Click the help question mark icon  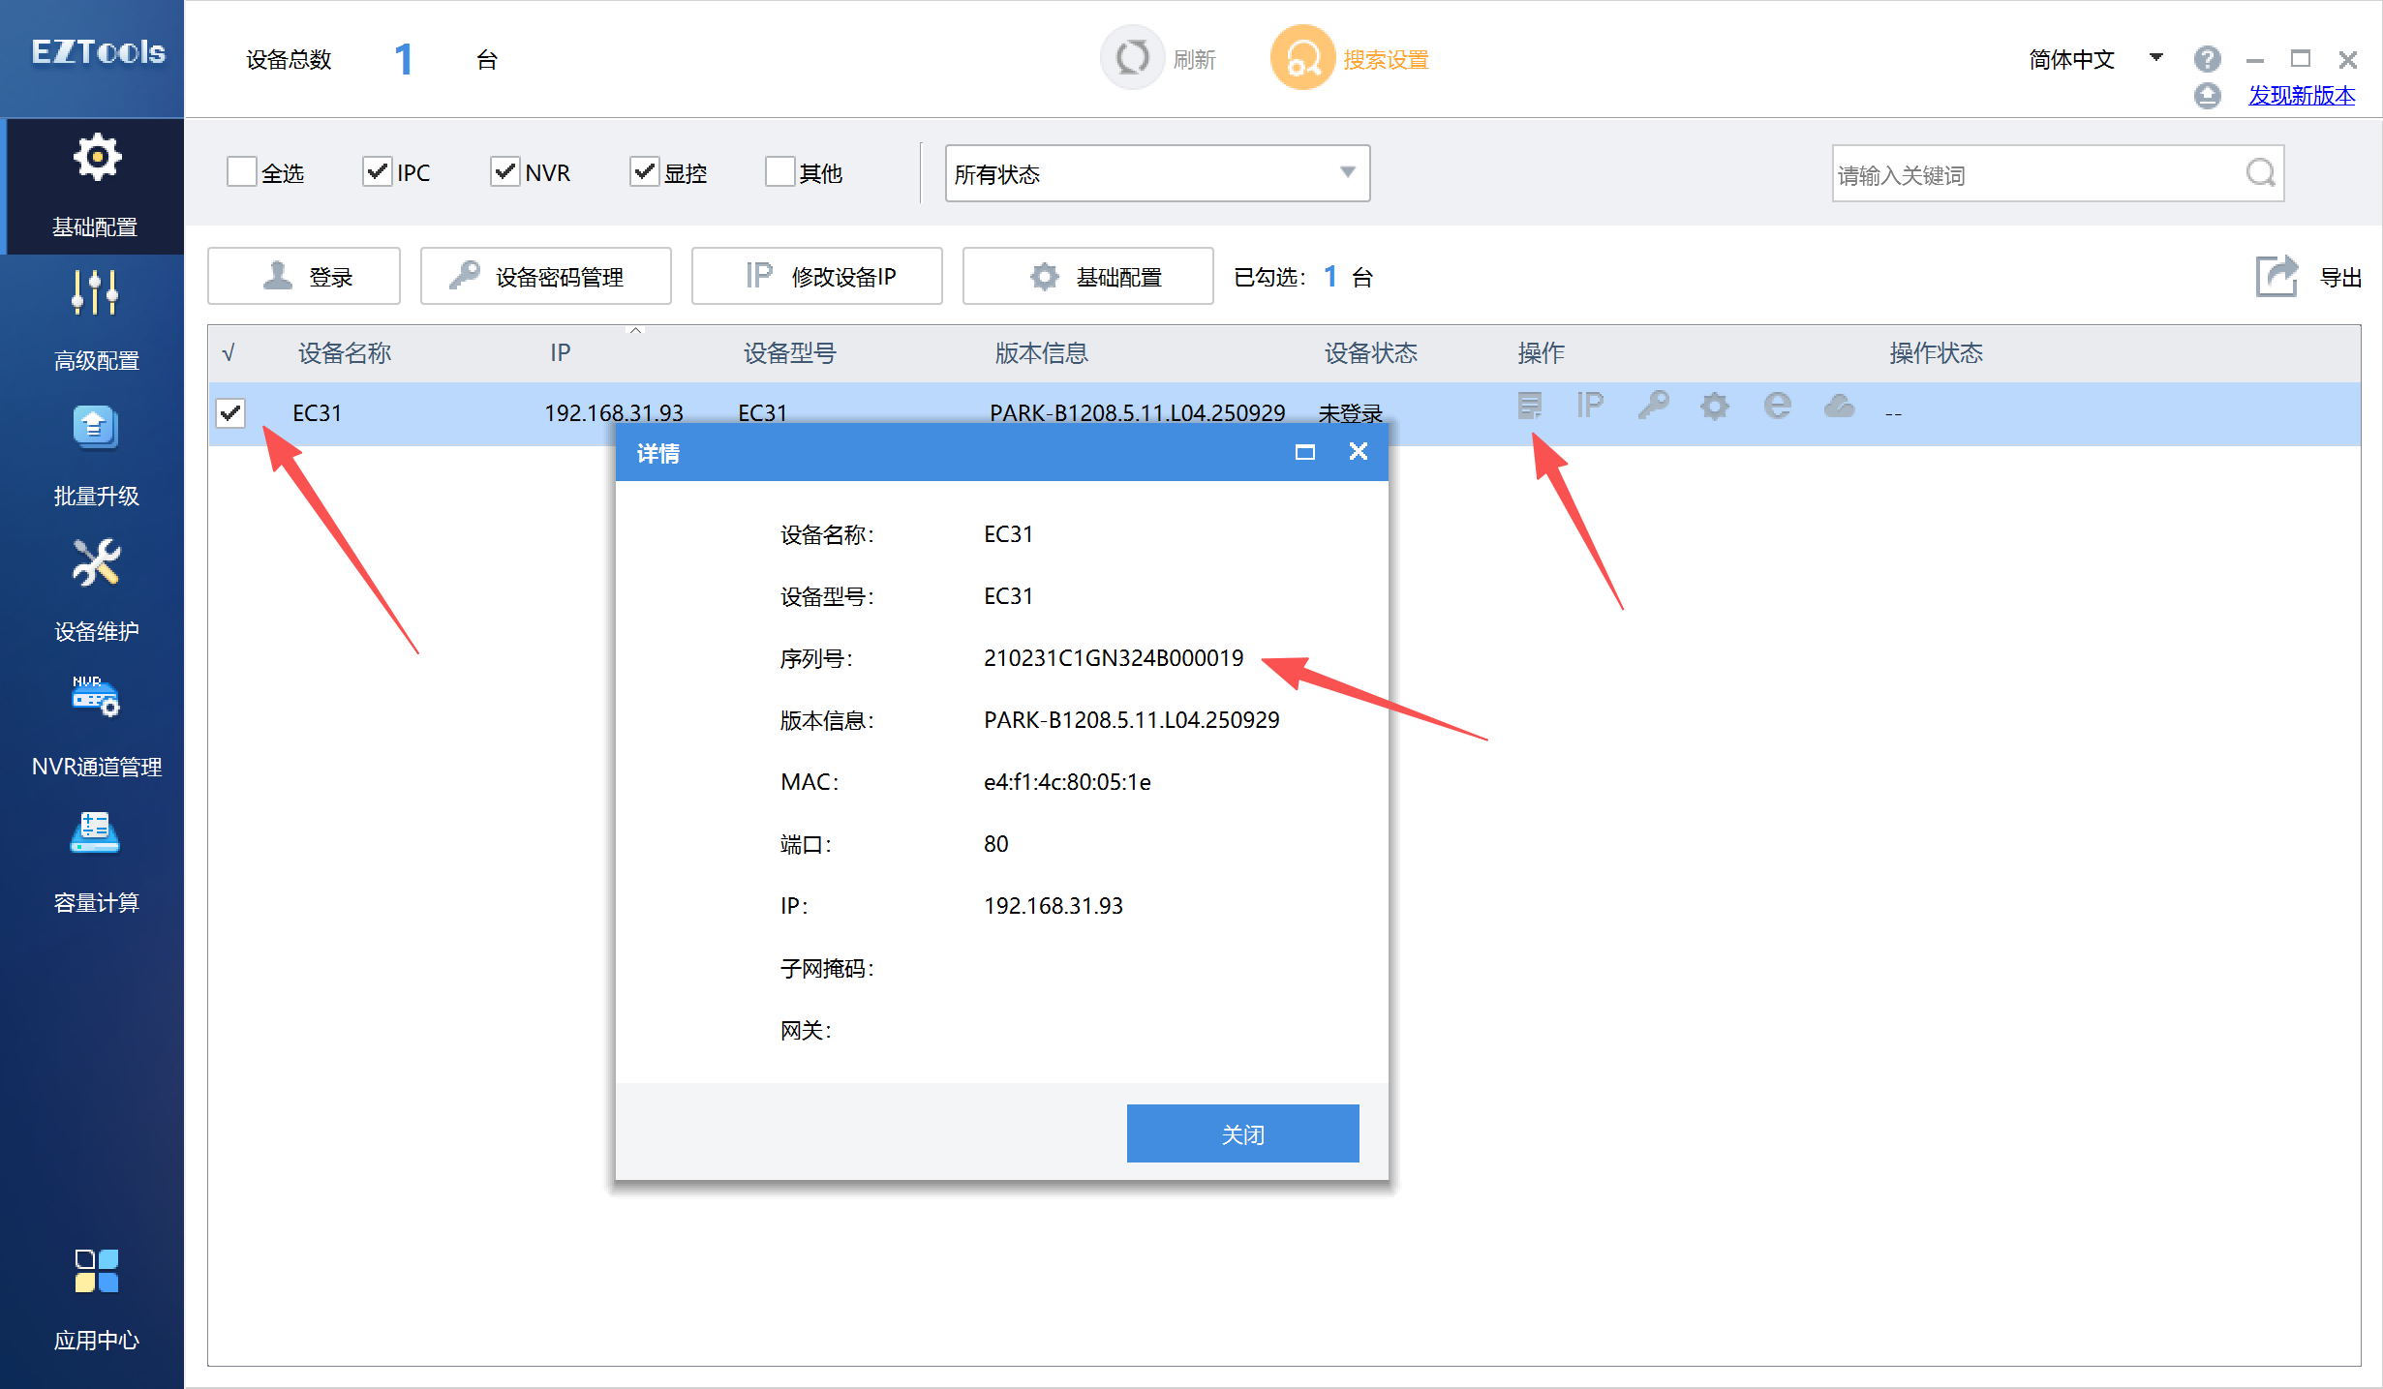(2207, 59)
